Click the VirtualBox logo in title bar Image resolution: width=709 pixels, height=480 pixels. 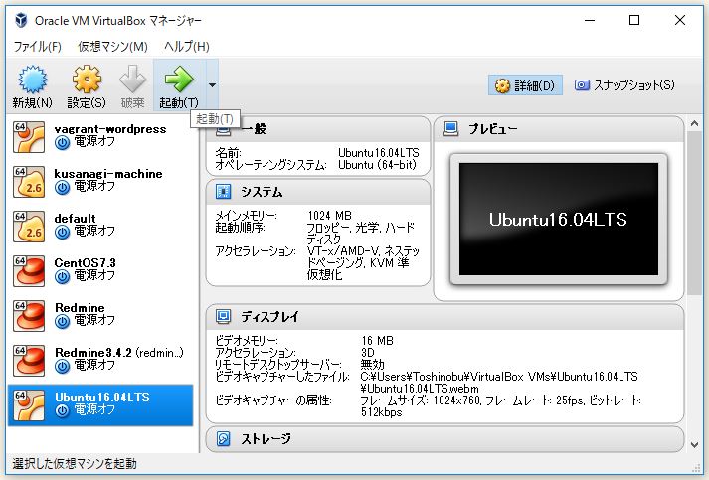pos(21,20)
